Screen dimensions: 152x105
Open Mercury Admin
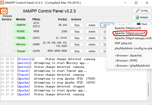point(92,45)
